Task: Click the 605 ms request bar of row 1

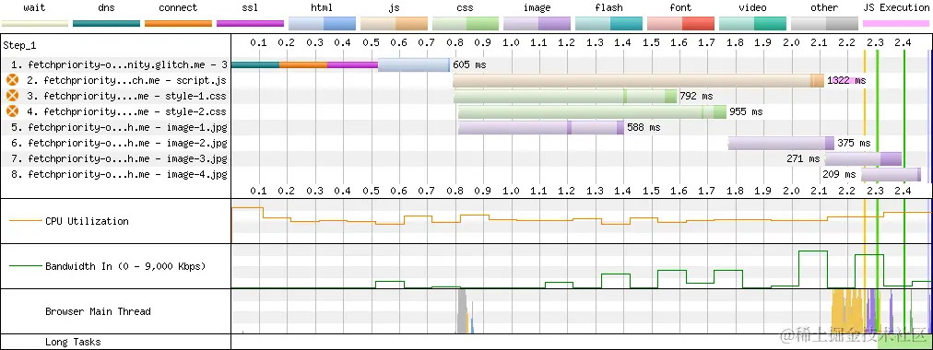Action: (340, 64)
